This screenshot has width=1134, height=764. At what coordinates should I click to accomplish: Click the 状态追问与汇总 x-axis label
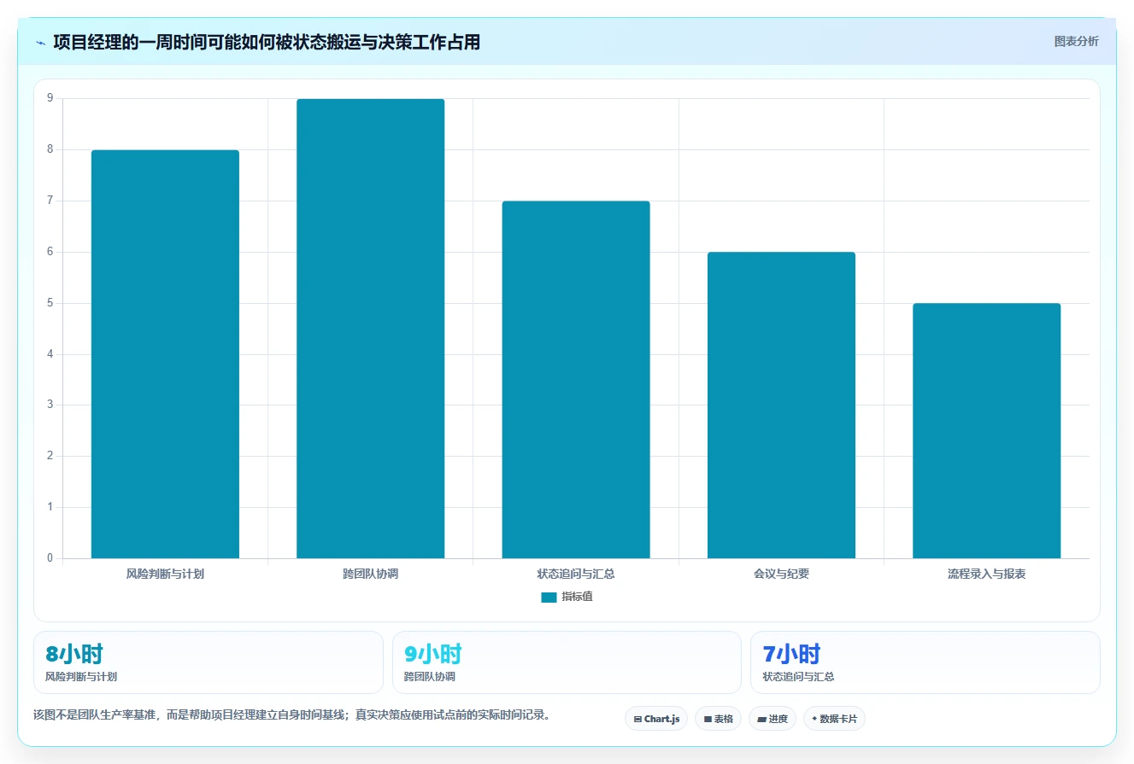pyautogui.click(x=576, y=574)
